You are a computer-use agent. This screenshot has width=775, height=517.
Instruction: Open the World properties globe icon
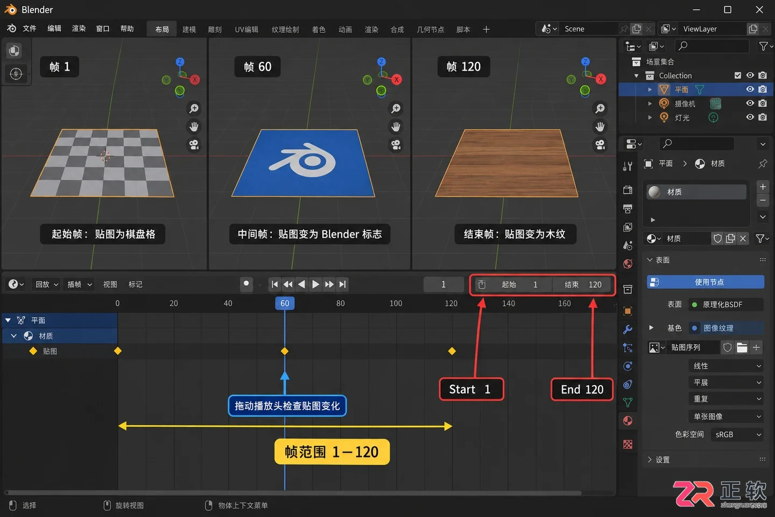(628, 264)
